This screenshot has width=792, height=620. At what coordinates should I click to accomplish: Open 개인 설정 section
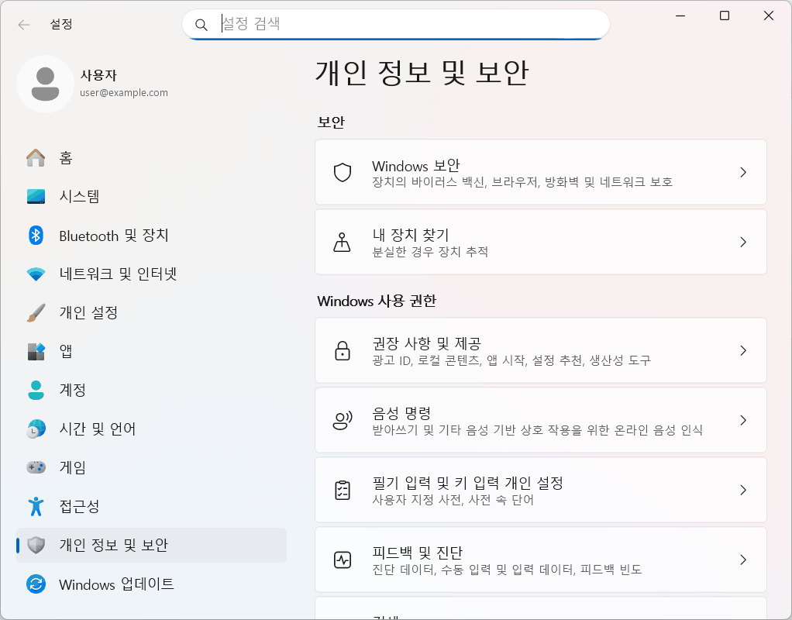coord(151,312)
